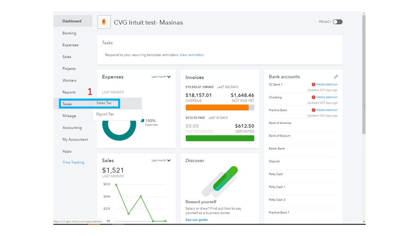Click the Time Tracking link
The height and width of the screenshot is (236, 419).
coord(73,163)
